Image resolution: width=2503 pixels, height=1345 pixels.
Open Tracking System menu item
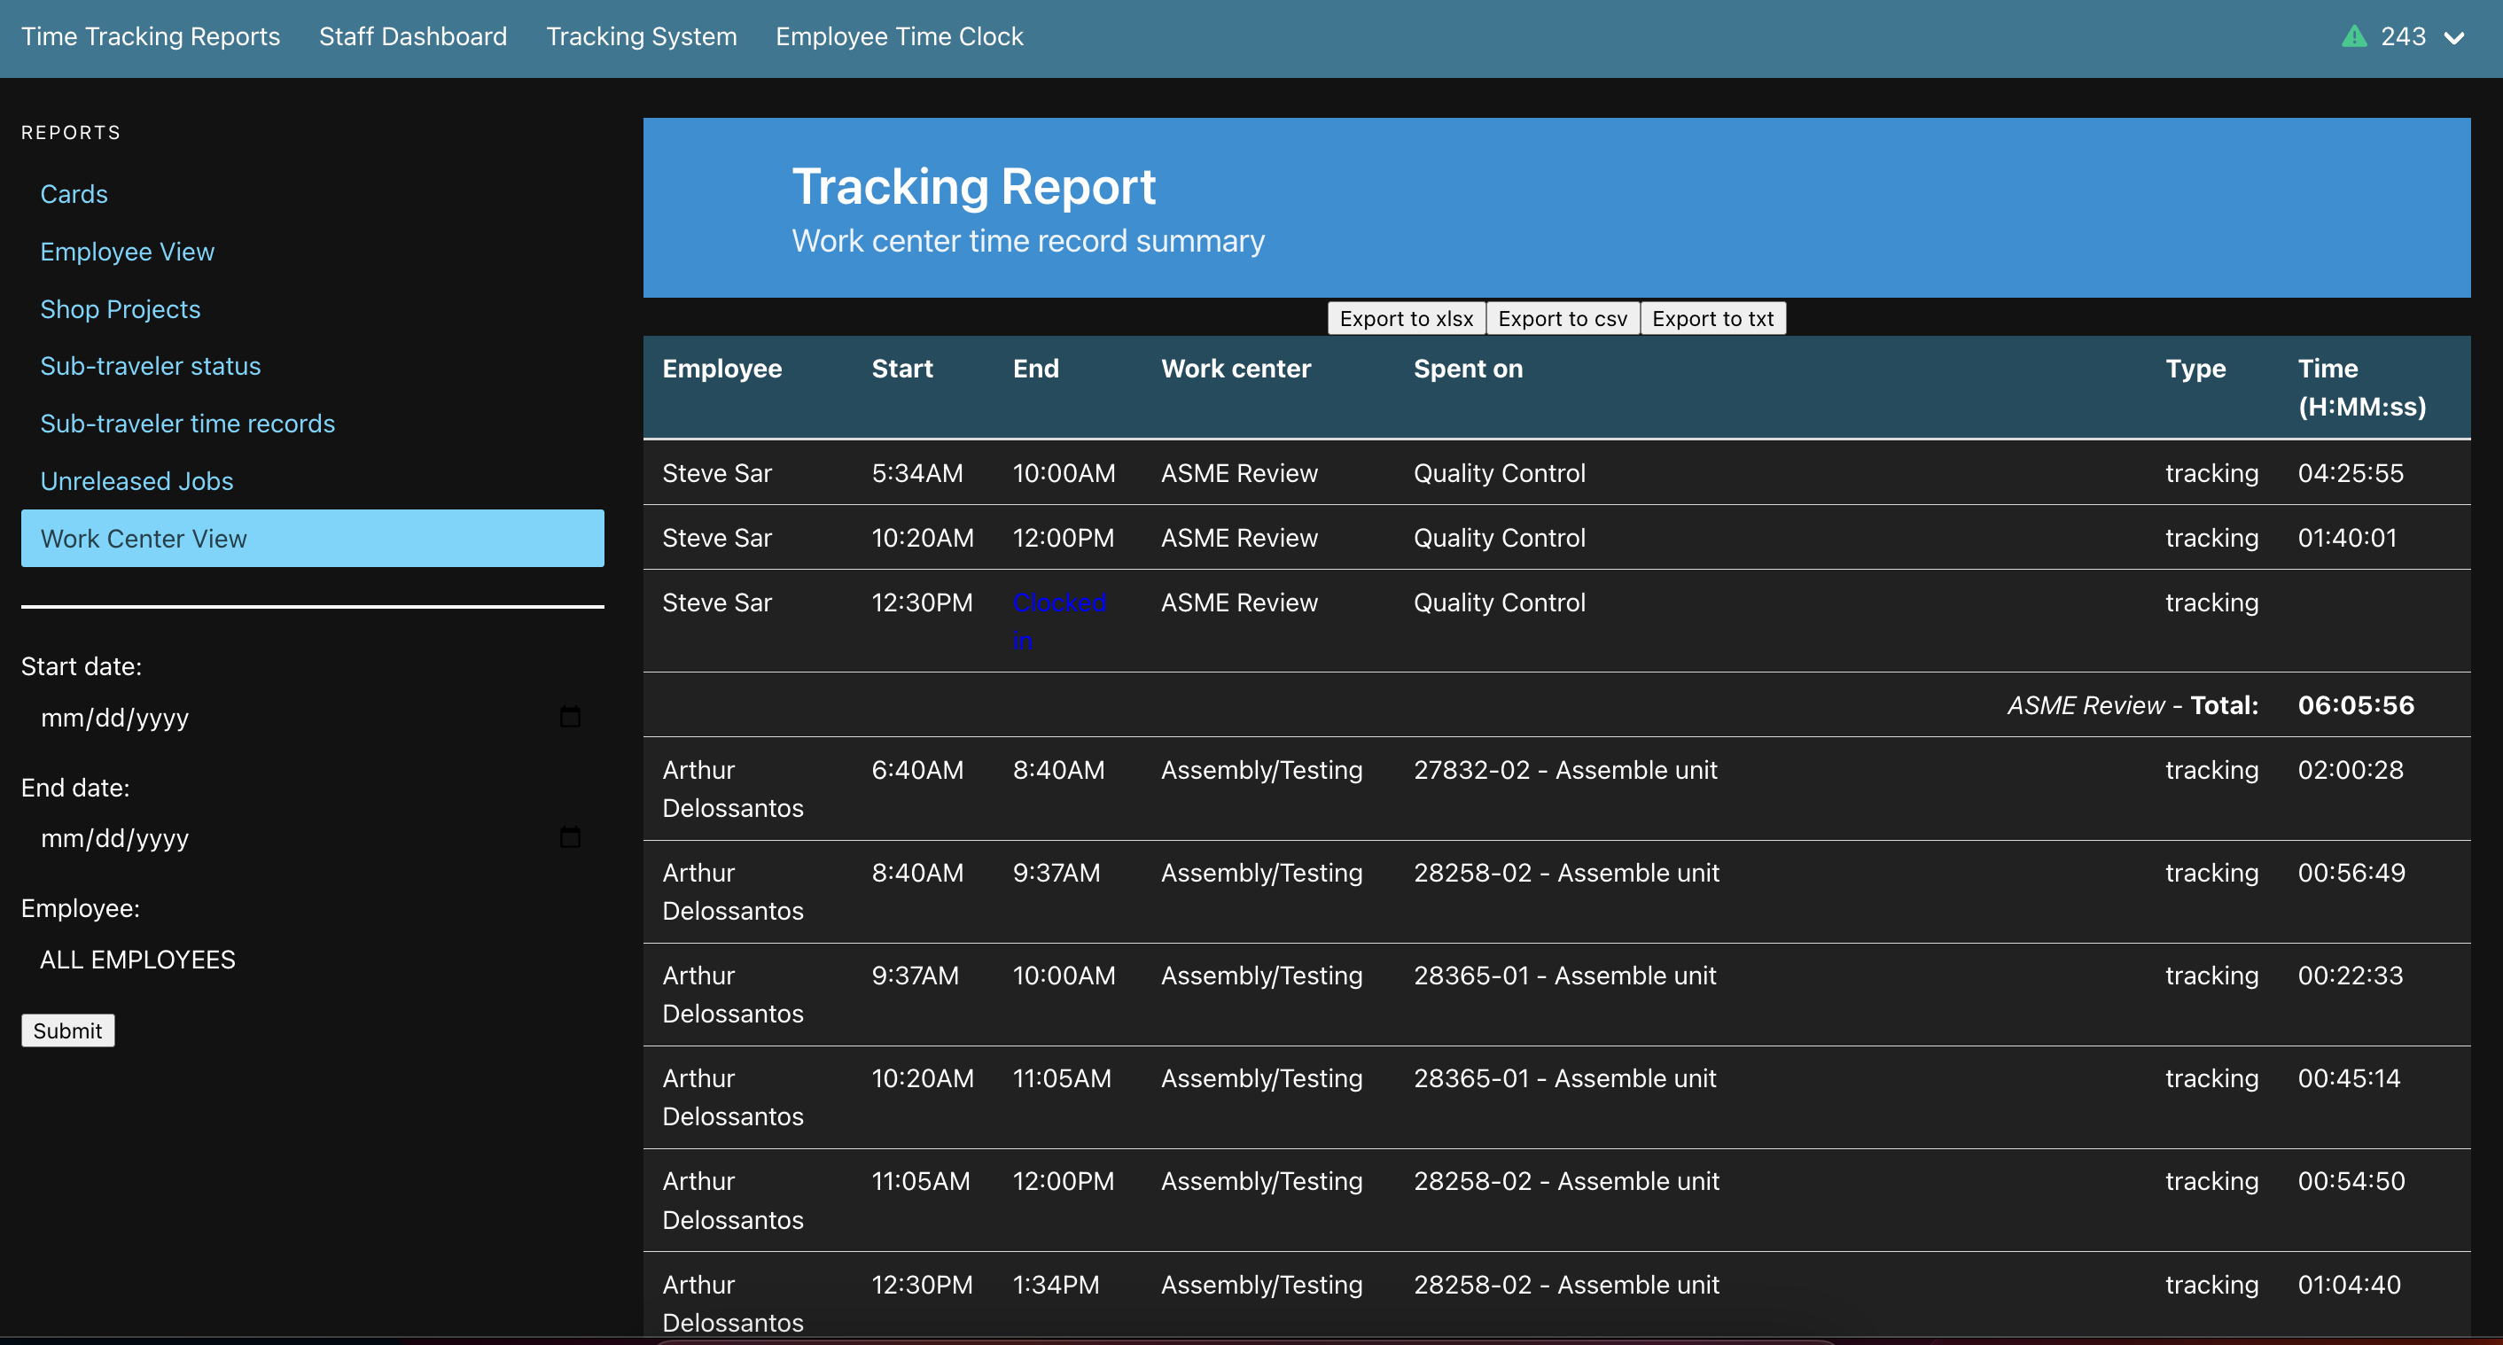(x=642, y=37)
